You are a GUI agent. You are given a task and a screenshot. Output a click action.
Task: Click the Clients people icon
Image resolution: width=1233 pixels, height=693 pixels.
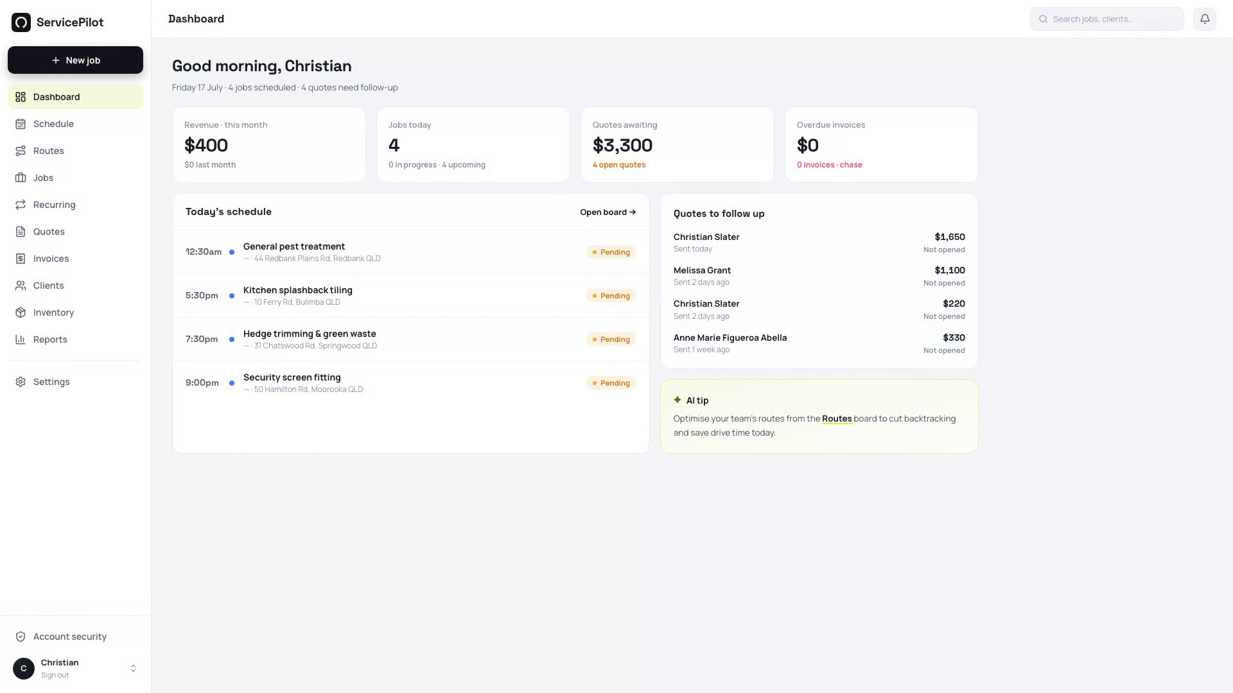[x=21, y=286]
